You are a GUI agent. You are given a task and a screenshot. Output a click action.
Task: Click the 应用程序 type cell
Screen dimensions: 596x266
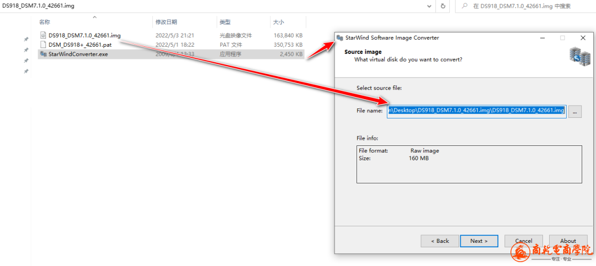(x=230, y=55)
